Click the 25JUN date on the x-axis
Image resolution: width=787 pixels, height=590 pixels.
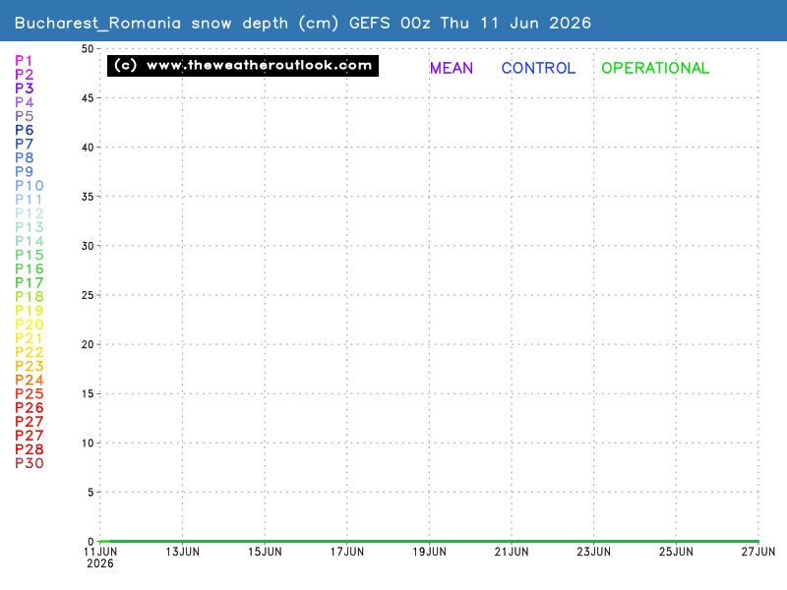tap(676, 552)
